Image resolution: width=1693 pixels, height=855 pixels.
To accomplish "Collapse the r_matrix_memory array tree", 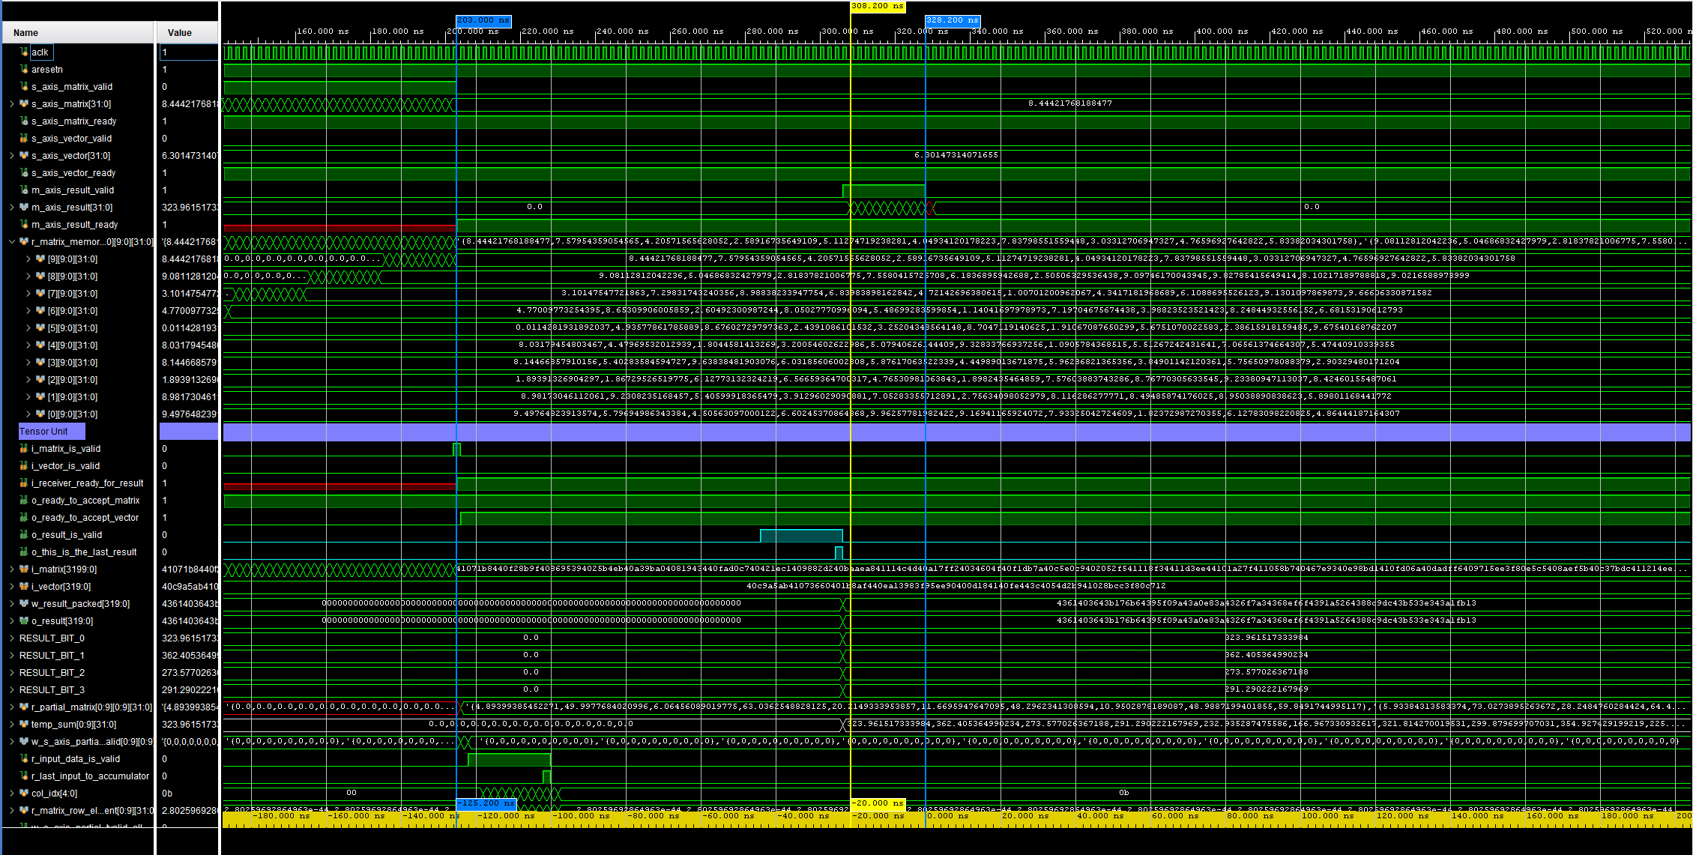I will pos(11,242).
